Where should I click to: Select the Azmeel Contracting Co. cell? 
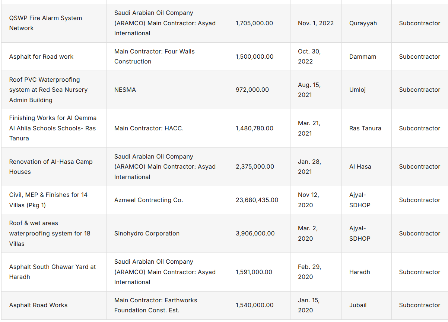(x=149, y=200)
